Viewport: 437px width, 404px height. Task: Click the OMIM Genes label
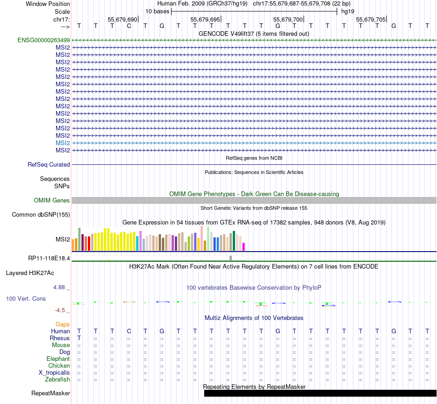click(x=52, y=200)
